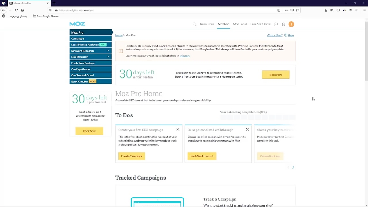Bookmark this page with the star icon

(298, 10)
